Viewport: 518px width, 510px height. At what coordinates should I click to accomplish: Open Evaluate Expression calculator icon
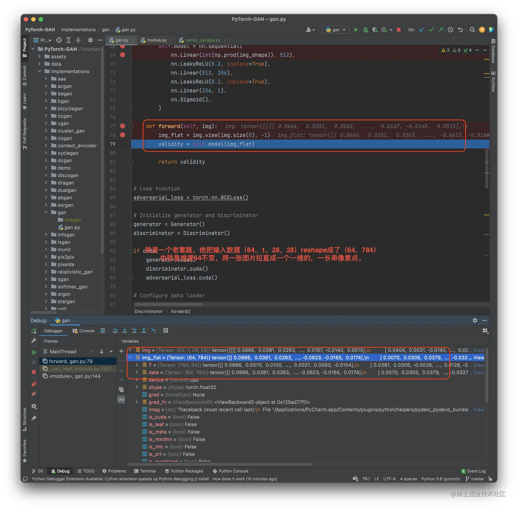point(166,330)
